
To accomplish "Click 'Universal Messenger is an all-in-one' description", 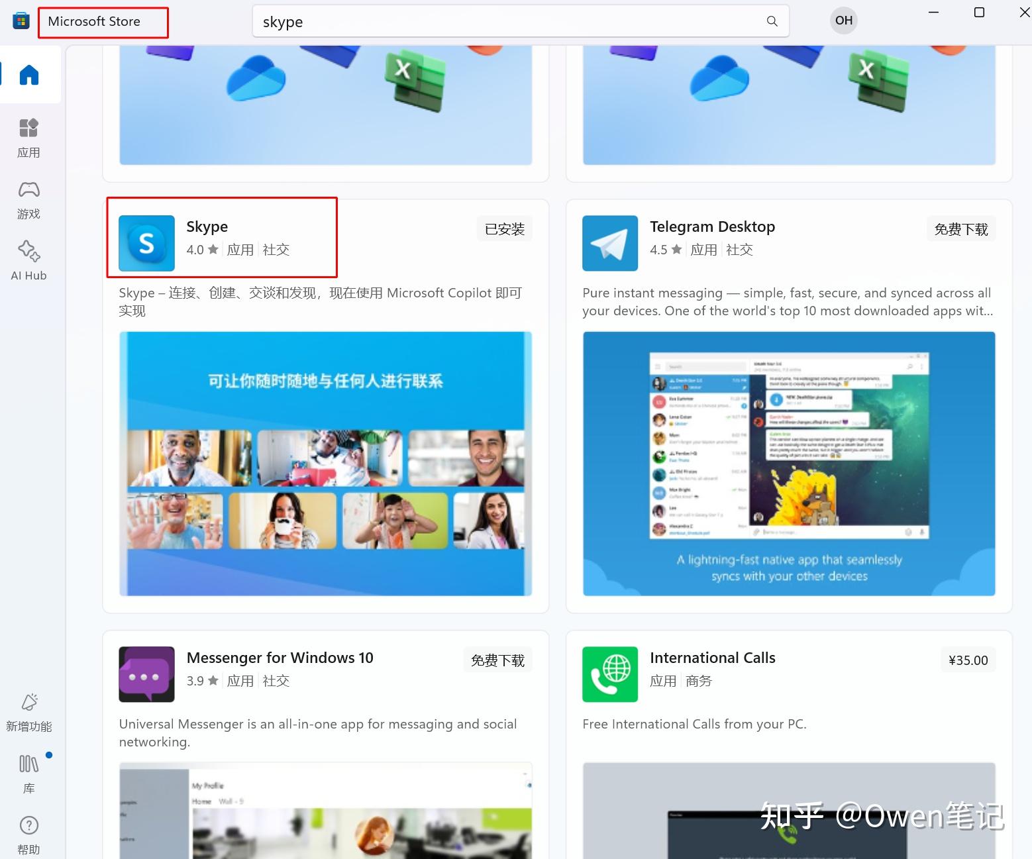I will [318, 733].
